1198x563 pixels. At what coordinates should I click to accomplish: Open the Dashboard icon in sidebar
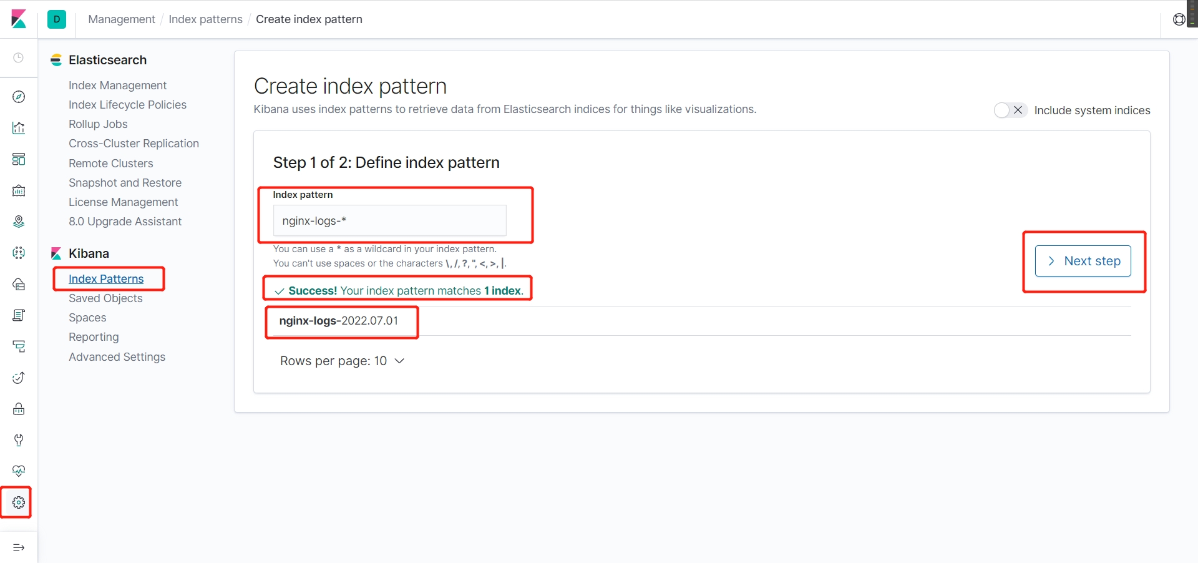(19, 159)
